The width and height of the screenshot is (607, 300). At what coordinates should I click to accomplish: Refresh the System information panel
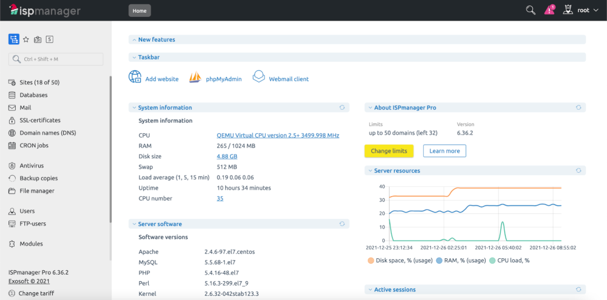pyautogui.click(x=342, y=107)
